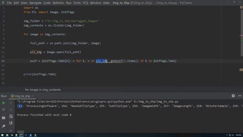Open the Window menu
The image size is (243, 137).
[96, 3]
